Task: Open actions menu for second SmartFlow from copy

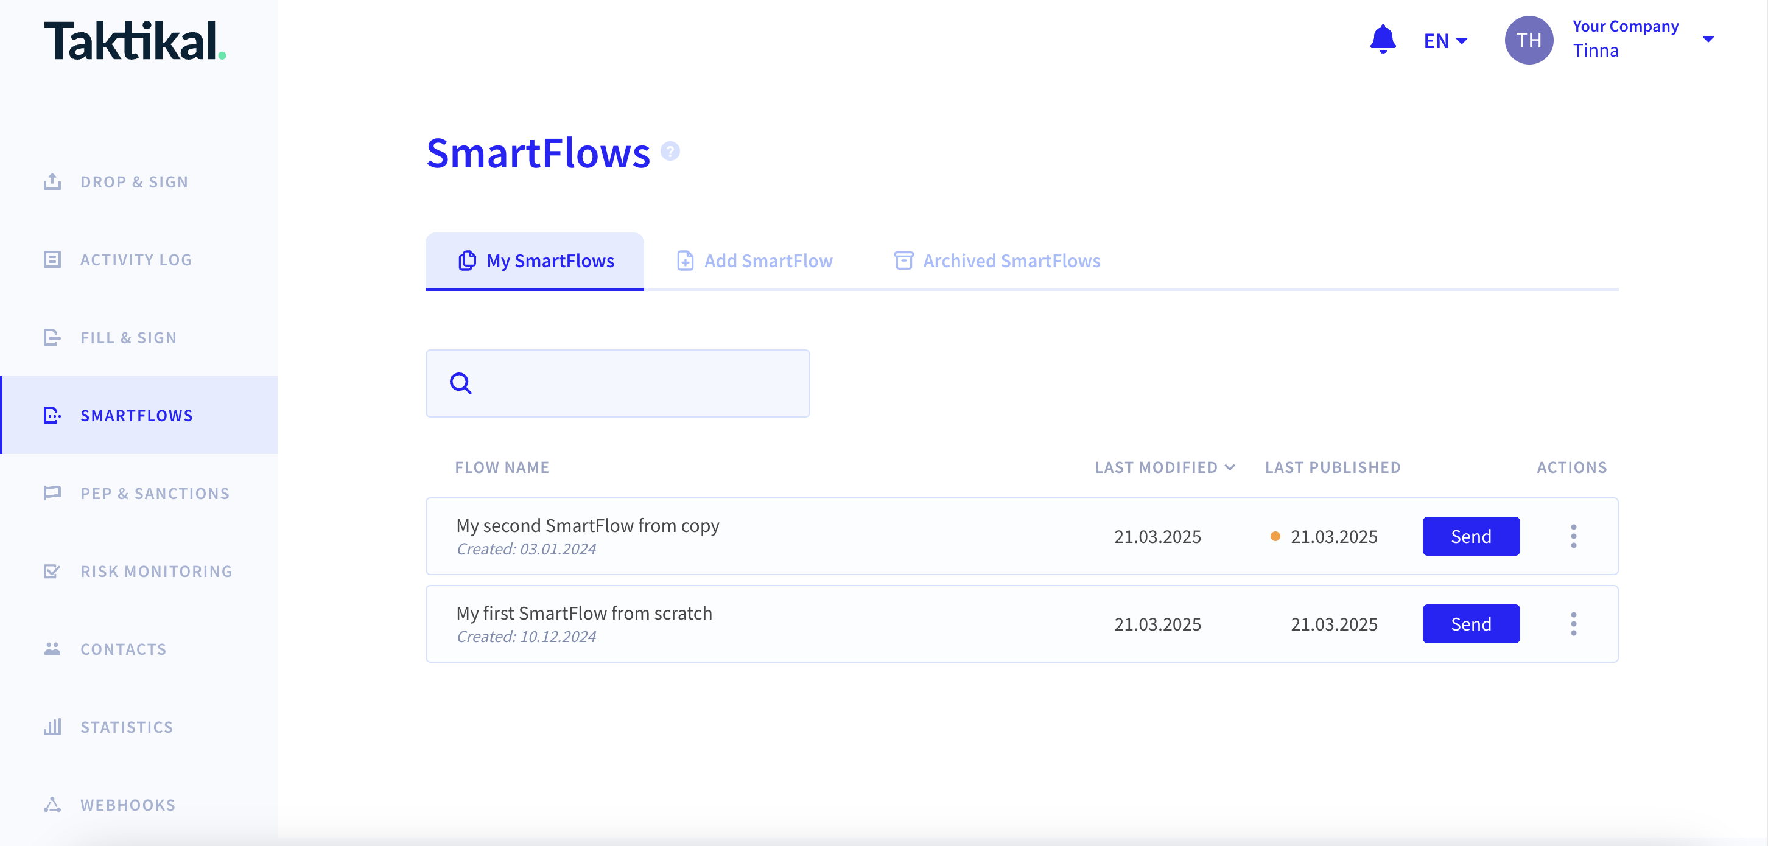Action: coord(1573,536)
